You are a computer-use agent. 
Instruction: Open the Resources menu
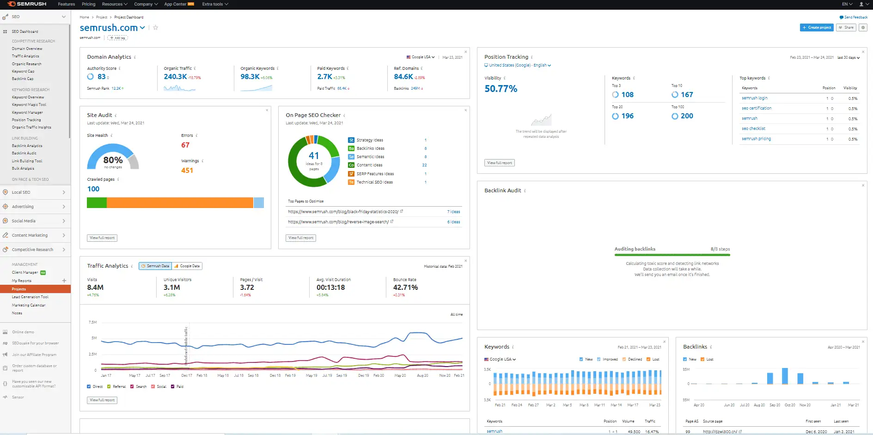(115, 4)
